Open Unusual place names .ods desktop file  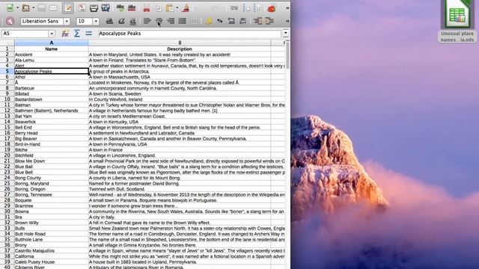click(x=457, y=22)
